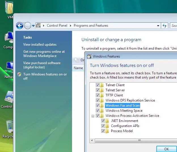Open View purchased software (digital locker)
Screen dimensions: 177x152
click(42, 65)
